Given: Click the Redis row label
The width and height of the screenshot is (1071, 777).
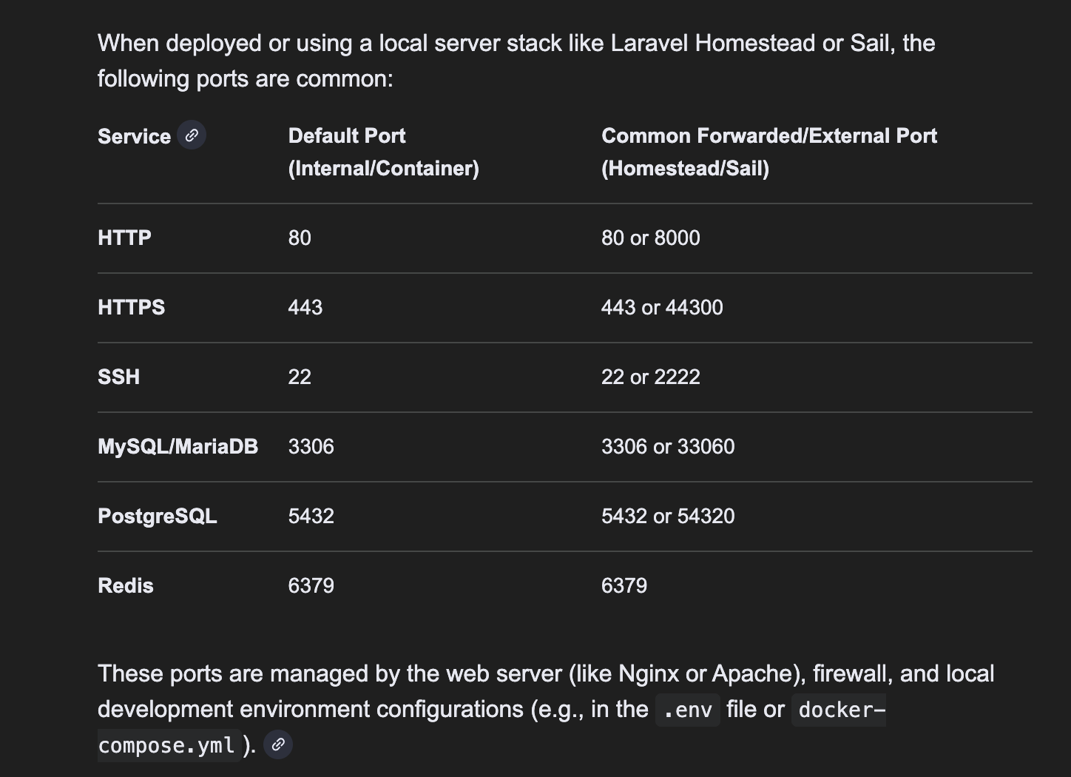Looking at the screenshot, I should tap(126, 585).
